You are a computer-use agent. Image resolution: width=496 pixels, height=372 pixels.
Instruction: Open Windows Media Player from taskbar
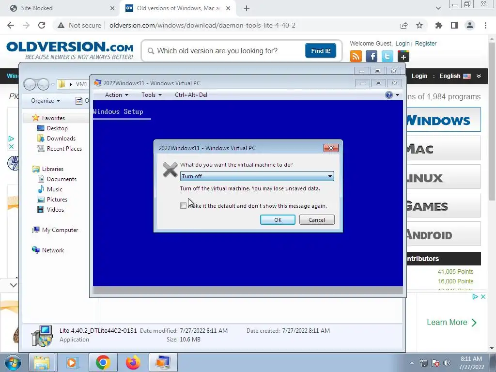tap(72, 362)
